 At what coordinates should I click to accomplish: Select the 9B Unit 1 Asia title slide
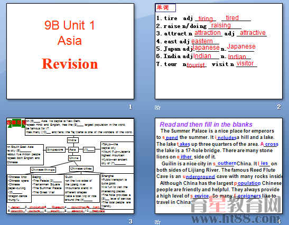(70, 51)
